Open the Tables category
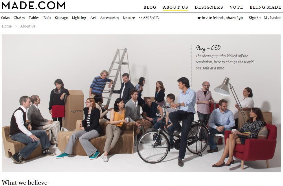This screenshot has height=186, width=283. tap(34, 18)
